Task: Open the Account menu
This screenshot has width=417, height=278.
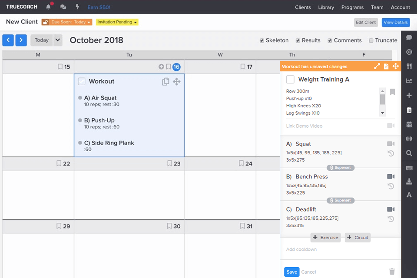Action: point(400,7)
